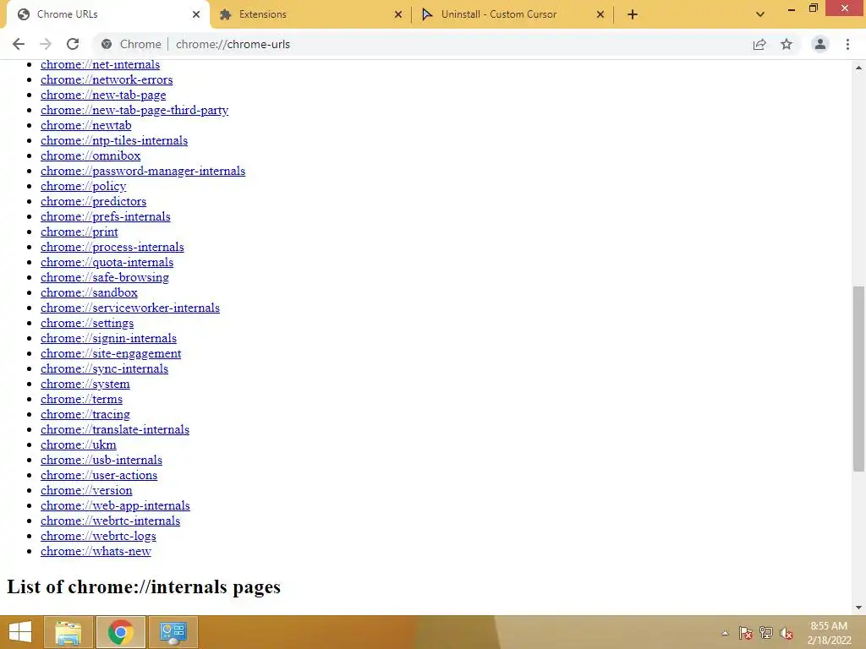Viewport: 866px width, 649px height.
Task: Open the Windows Start button
Action: pos(20,632)
